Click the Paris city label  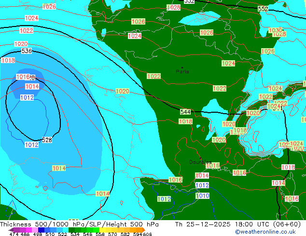coord(182,72)
